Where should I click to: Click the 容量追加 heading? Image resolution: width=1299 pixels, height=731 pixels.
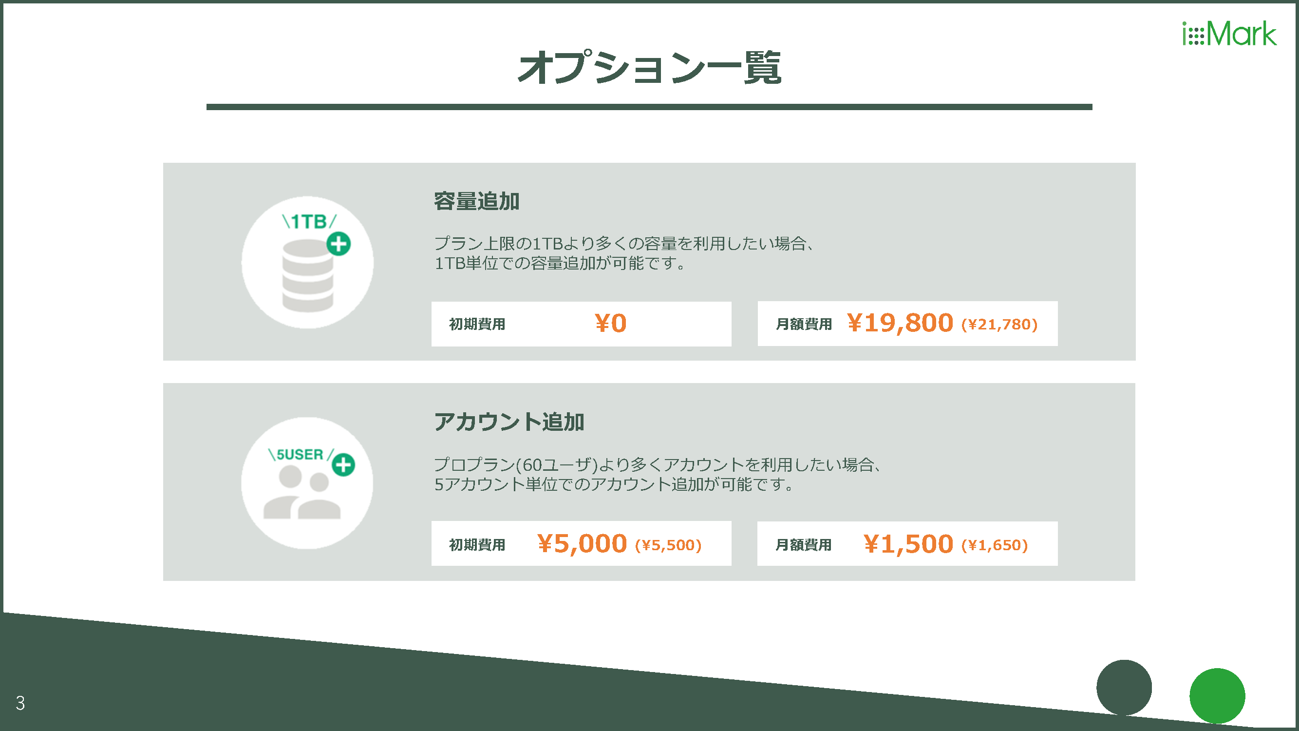tap(476, 201)
